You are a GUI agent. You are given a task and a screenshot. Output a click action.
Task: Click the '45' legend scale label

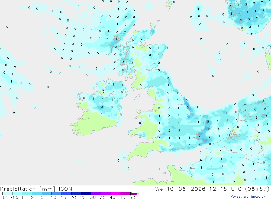point(122,197)
